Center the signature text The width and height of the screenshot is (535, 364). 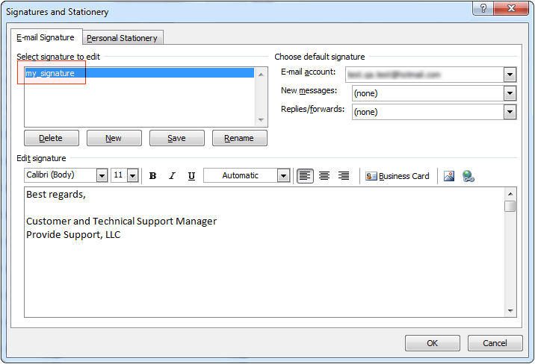click(x=324, y=176)
